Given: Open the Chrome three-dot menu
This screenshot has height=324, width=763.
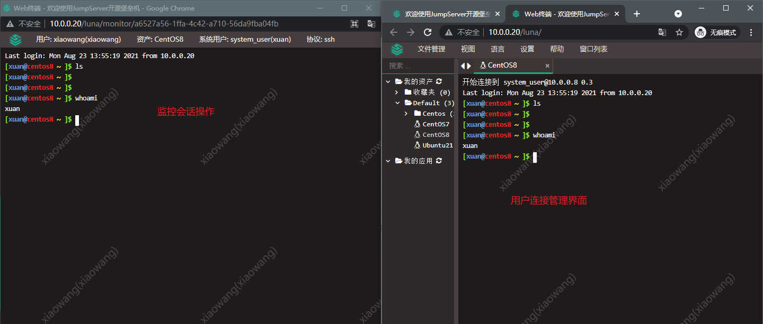Looking at the screenshot, I should point(751,32).
